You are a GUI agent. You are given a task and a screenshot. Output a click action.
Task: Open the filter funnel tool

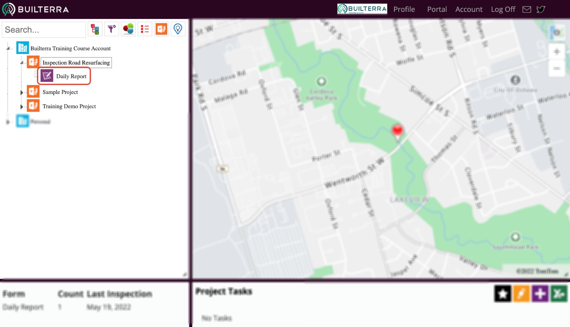click(112, 29)
